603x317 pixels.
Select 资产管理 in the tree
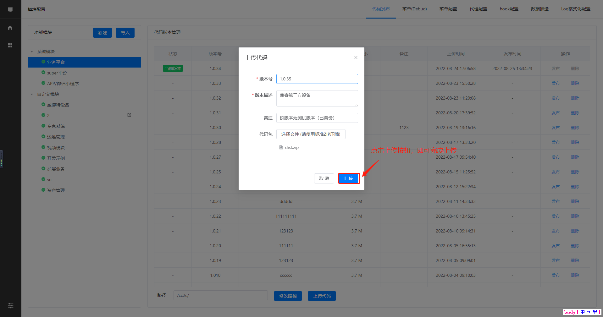pyautogui.click(x=84, y=190)
